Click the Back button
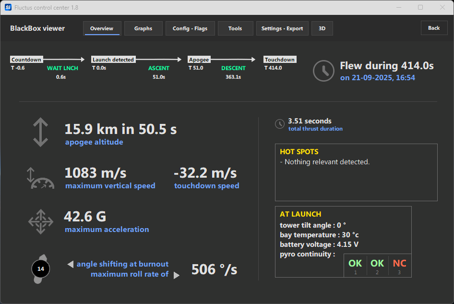This screenshot has height=304, width=454. click(434, 28)
